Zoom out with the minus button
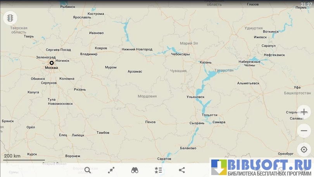This screenshot has height=177, width=314. 304,131
